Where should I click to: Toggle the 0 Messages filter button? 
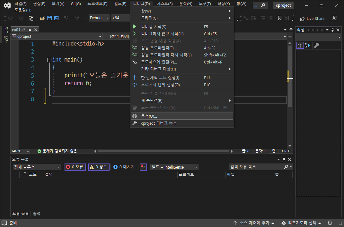124,167
